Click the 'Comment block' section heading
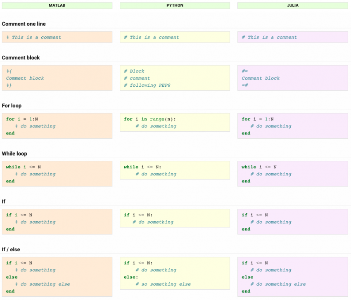 [21, 58]
